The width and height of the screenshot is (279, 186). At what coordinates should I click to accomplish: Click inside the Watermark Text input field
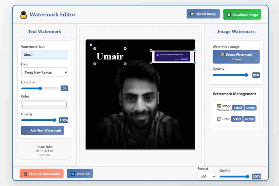[x=44, y=55]
